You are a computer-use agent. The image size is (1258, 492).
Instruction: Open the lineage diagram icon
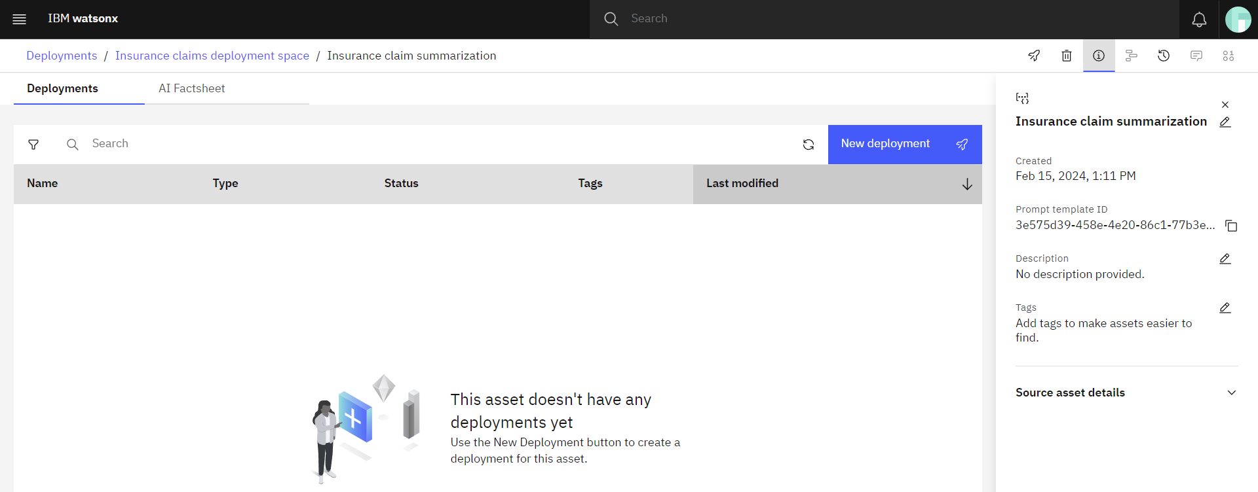tap(1132, 56)
